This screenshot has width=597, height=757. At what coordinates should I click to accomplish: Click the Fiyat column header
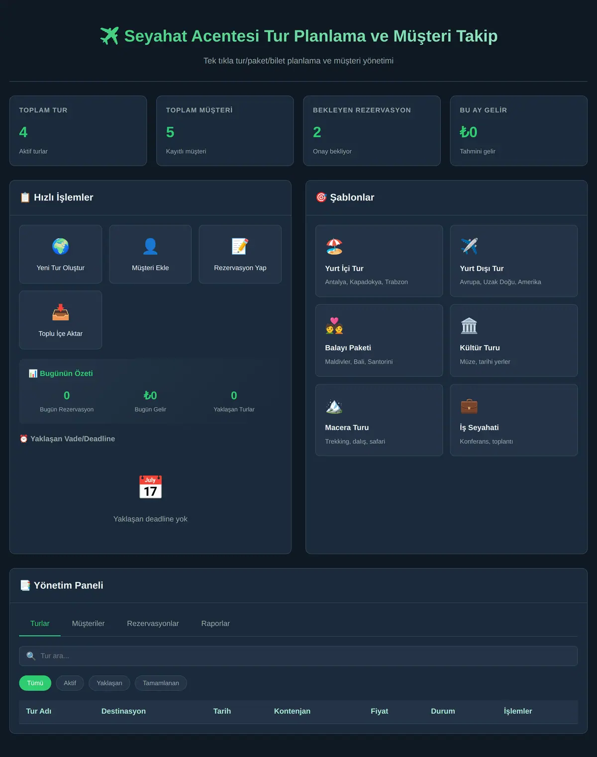[x=380, y=711]
